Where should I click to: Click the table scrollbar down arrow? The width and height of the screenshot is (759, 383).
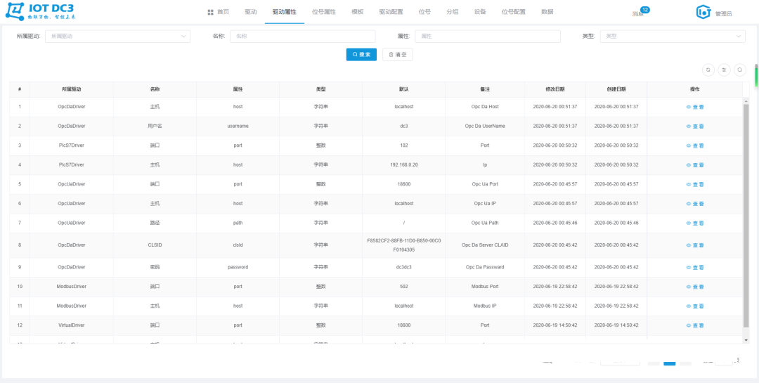pyautogui.click(x=746, y=340)
